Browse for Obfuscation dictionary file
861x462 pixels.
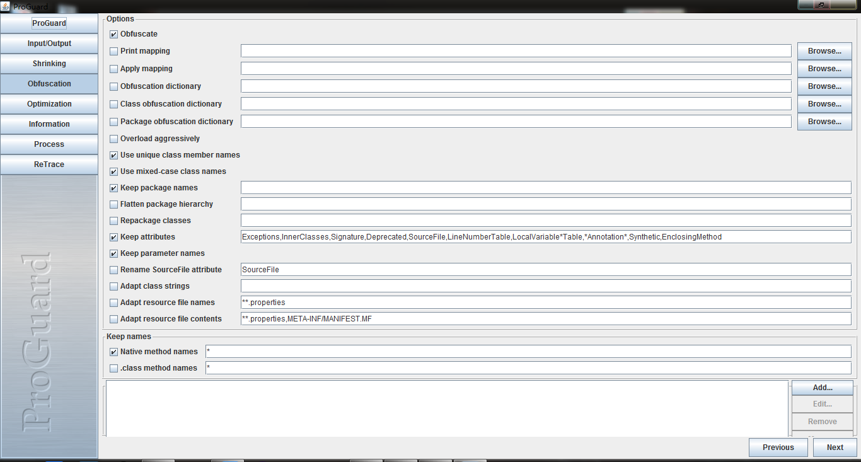click(x=824, y=86)
